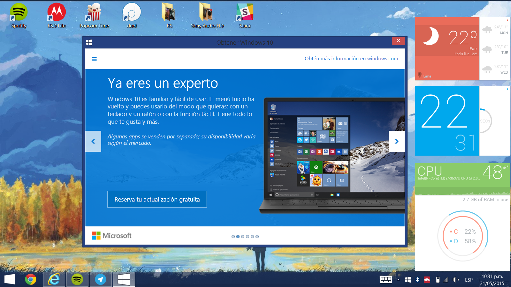
Task: Open Internet Explorer from the taskbar
Action: pos(54,280)
